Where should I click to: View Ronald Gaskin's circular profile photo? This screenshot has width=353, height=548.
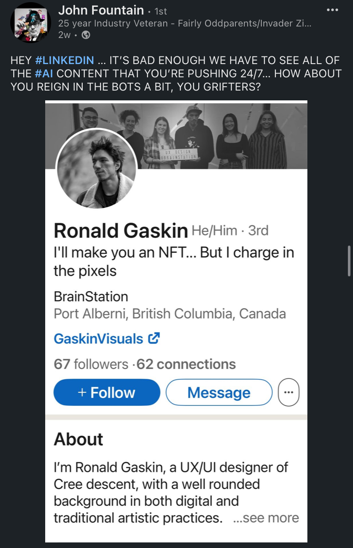(97, 169)
